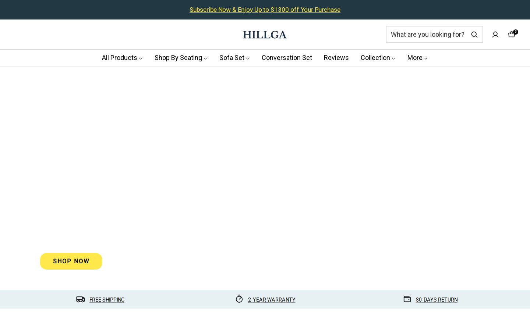Click the warranty stopwatch icon
The width and height of the screenshot is (530, 331).
[x=239, y=299]
